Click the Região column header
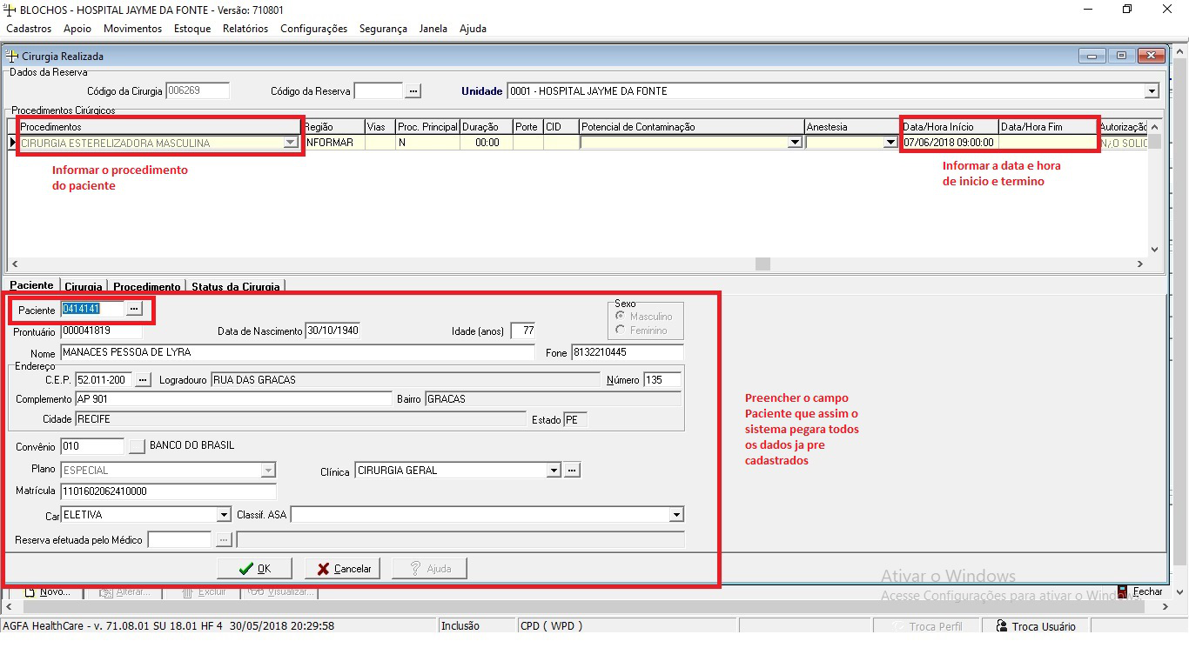 pos(333,127)
